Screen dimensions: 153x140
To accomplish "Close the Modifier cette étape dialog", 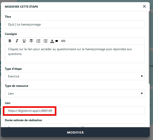I will pyautogui.click(x=144, y=6).
